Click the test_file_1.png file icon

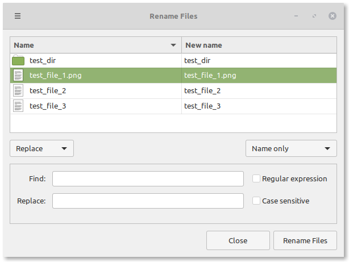18,75
